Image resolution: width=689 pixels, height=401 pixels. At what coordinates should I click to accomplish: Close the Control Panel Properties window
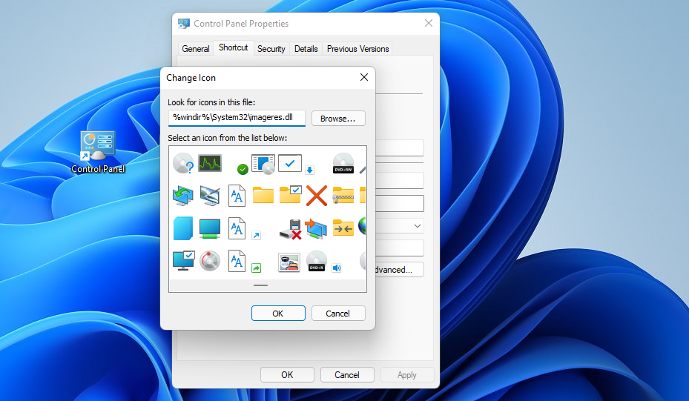(x=429, y=23)
